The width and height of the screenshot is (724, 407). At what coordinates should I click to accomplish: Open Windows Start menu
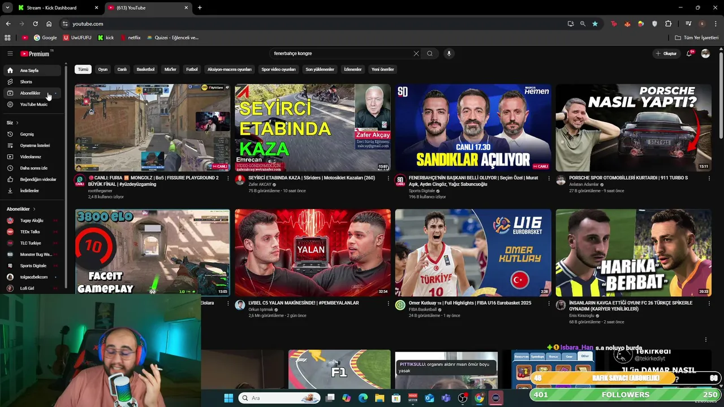[229, 398]
